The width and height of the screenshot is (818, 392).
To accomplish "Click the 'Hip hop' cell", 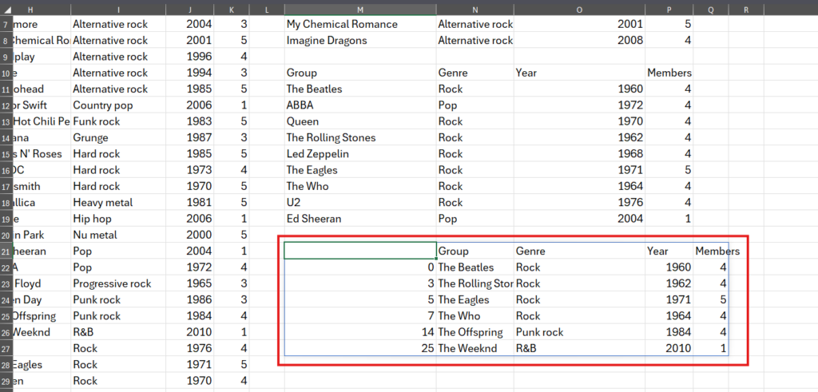I will (x=118, y=219).
